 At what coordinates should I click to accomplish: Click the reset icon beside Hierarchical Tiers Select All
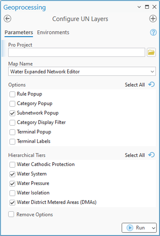151,155
